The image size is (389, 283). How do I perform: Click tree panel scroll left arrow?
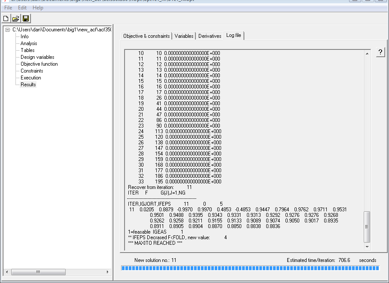tap(7, 272)
